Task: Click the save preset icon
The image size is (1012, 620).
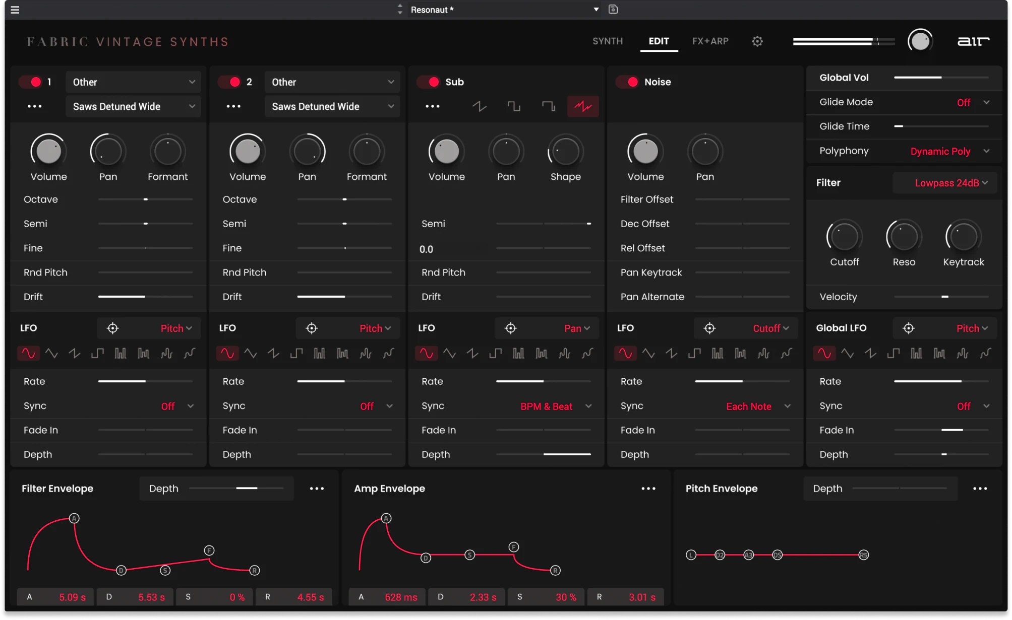Action: 613,9
